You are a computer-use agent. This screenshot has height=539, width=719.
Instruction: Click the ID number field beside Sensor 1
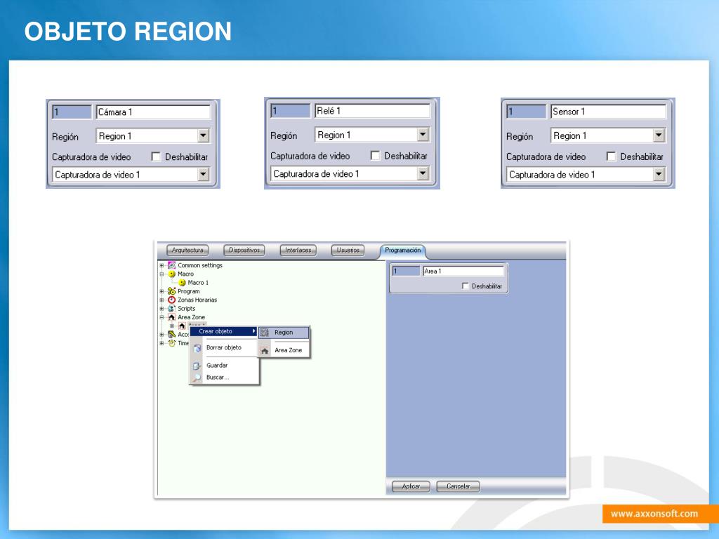527,112
